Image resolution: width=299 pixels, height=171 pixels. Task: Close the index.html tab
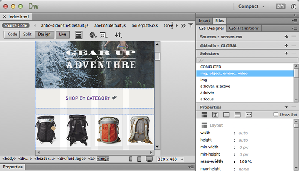click(x=4, y=17)
